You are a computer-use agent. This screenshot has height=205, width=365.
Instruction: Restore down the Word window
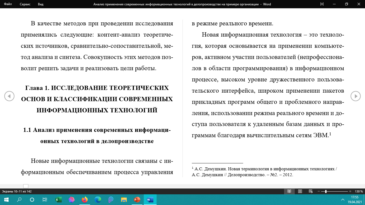346,4
